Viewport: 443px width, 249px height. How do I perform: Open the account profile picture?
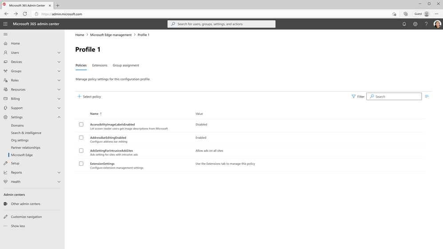(437, 24)
